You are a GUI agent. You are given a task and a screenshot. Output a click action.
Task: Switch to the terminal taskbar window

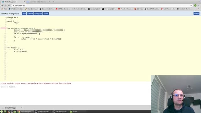pos(43,112)
